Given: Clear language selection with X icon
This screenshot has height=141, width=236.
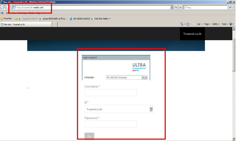Looking at the screenshot, I should (x=143, y=77).
